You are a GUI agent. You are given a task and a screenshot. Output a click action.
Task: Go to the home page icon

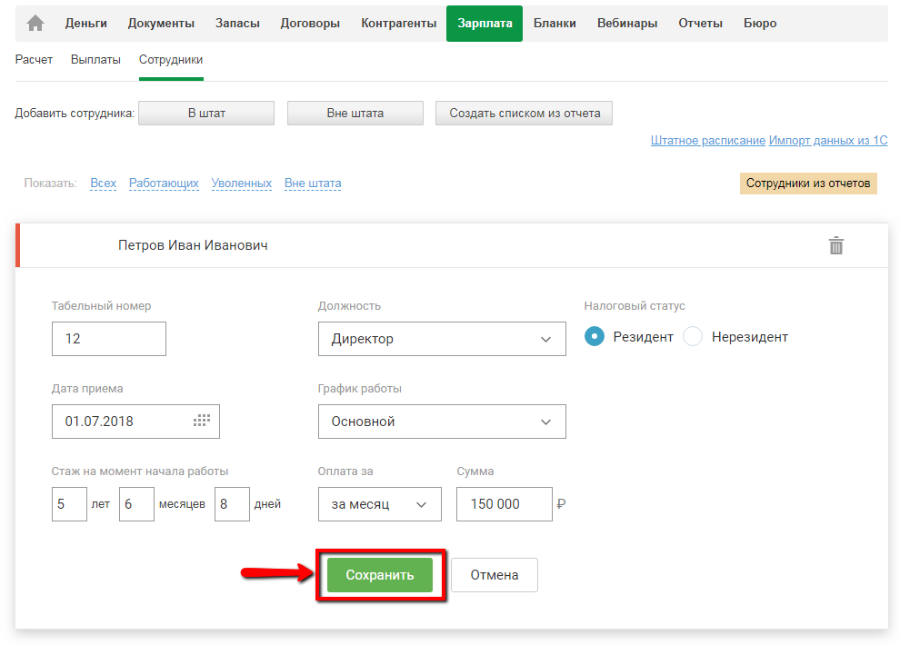click(35, 24)
